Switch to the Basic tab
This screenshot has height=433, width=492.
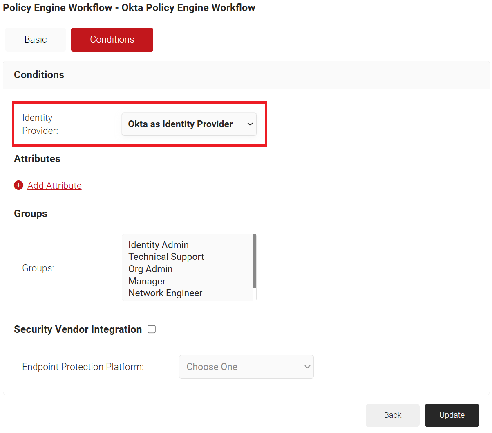pyautogui.click(x=36, y=40)
